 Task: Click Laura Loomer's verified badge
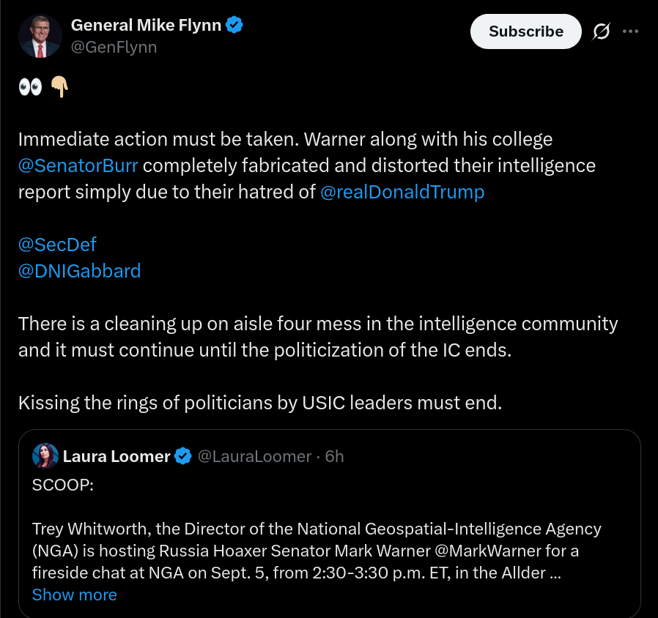click(183, 456)
